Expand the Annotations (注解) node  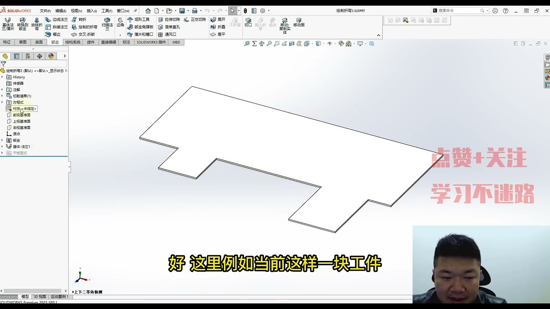[2, 90]
